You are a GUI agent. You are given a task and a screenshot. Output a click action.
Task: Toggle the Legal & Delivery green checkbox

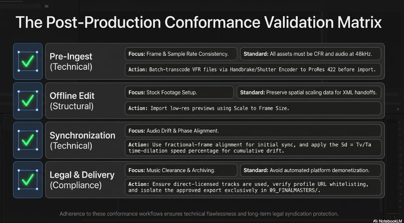coord(28,179)
